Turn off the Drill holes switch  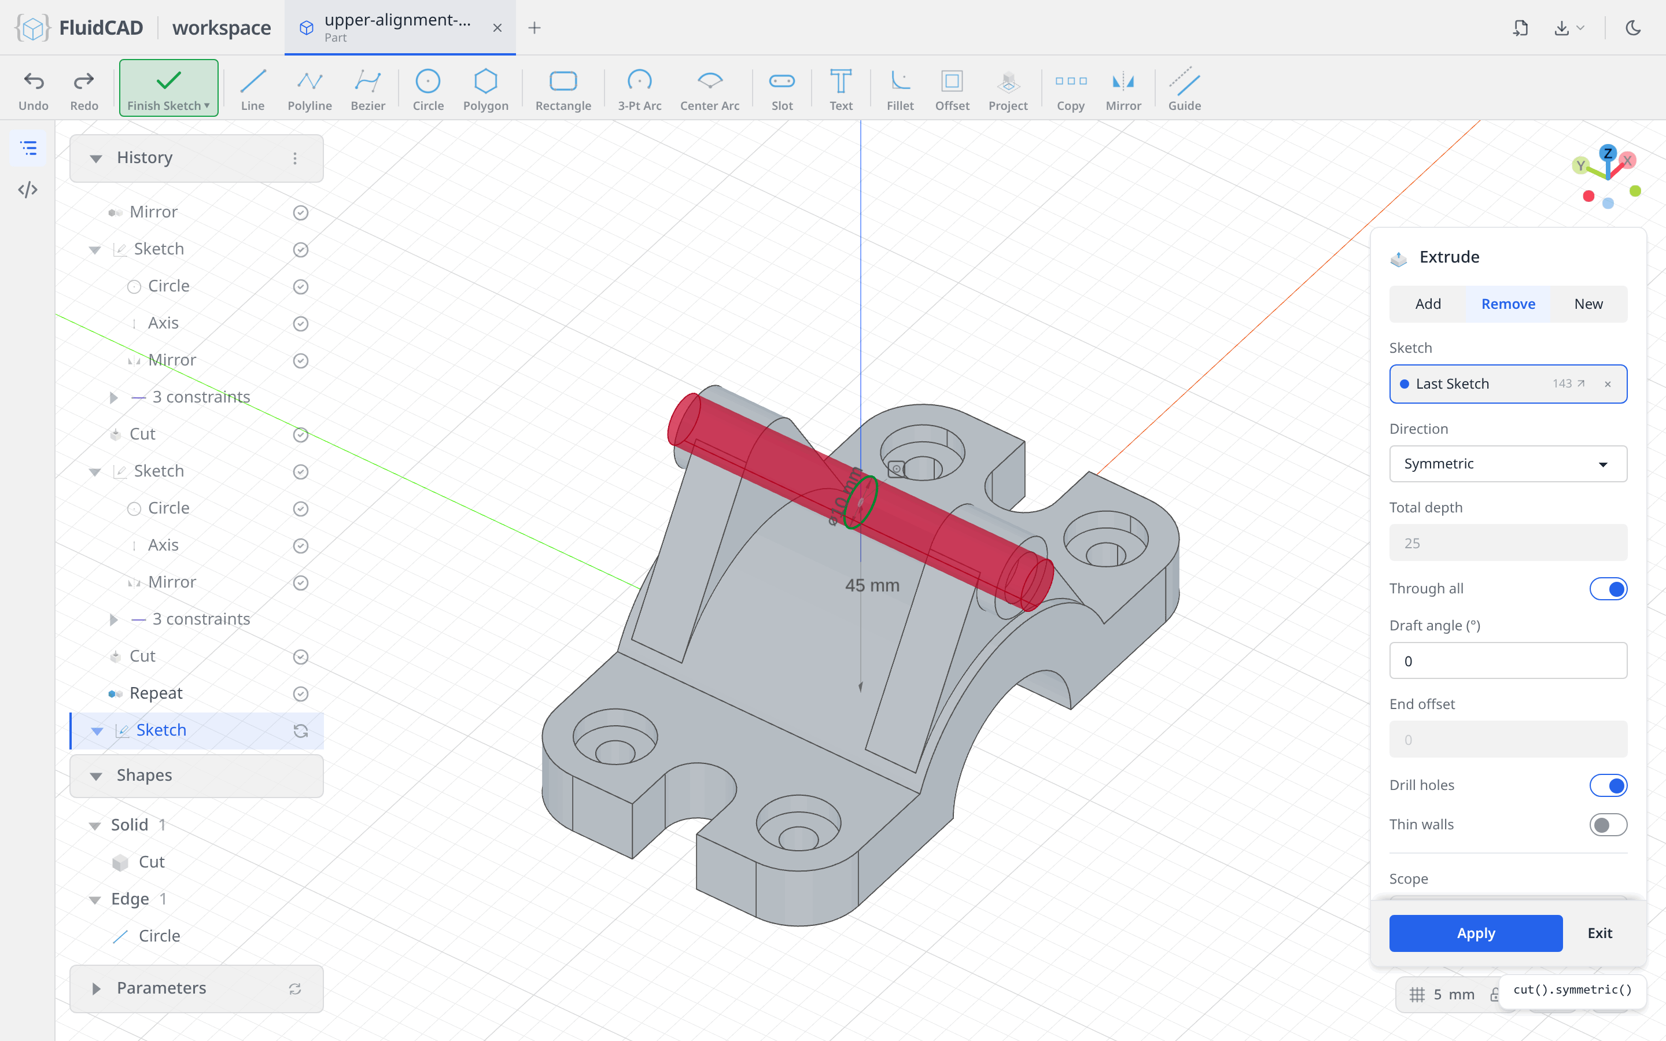(1608, 785)
